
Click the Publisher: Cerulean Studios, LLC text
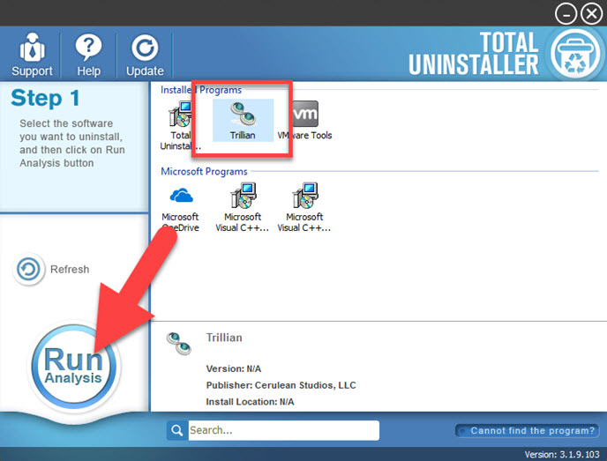[x=281, y=385]
